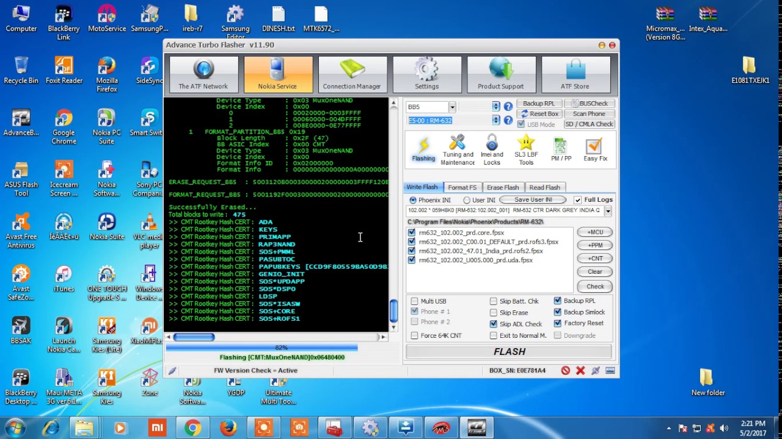This screenshot has height=439, width=782.
Task: Open the PM / PP section
Action: tap(561, 150)
